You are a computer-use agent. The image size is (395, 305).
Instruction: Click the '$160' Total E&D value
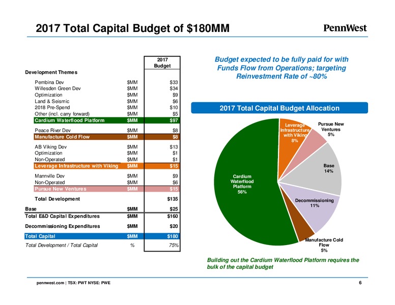(173, 216)
